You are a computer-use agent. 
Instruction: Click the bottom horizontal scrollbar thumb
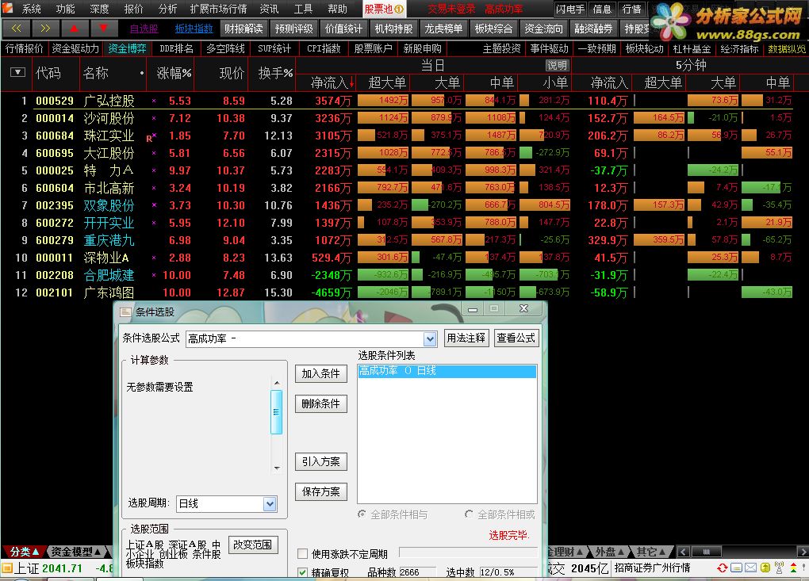click(707, 552)
